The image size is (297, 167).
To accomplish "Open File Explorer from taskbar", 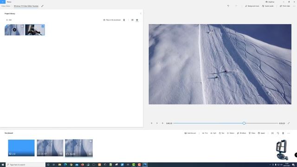I will [x=60, y=165].
